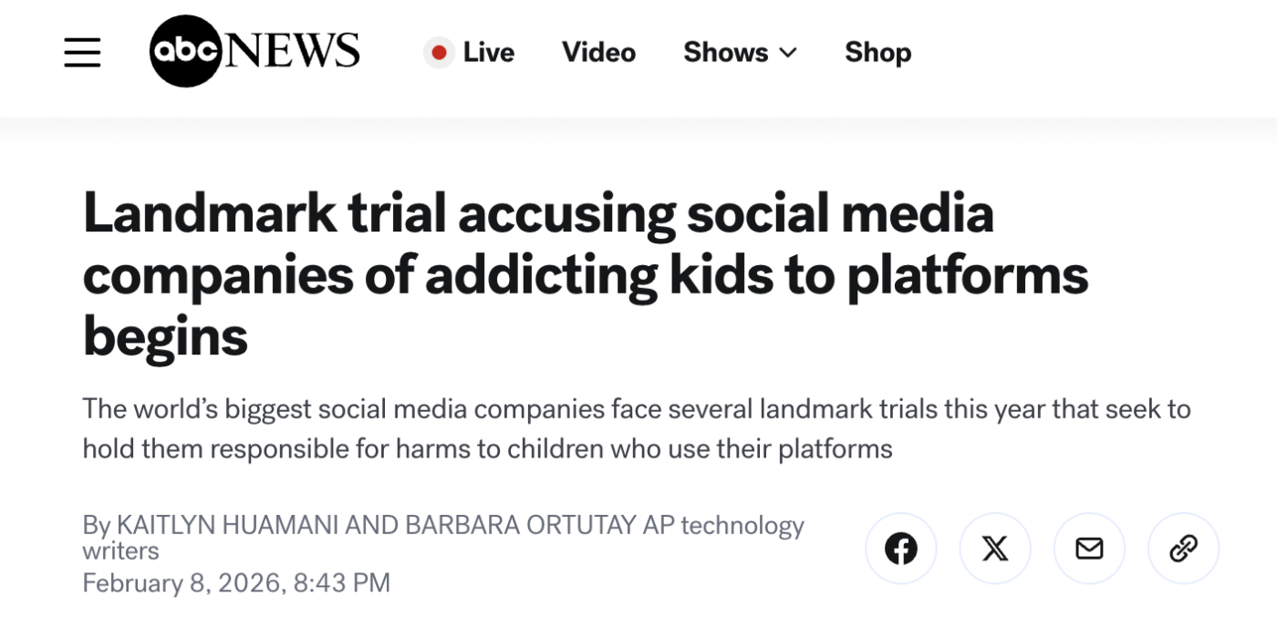Click the round abc logo circle

coord(186,51)
